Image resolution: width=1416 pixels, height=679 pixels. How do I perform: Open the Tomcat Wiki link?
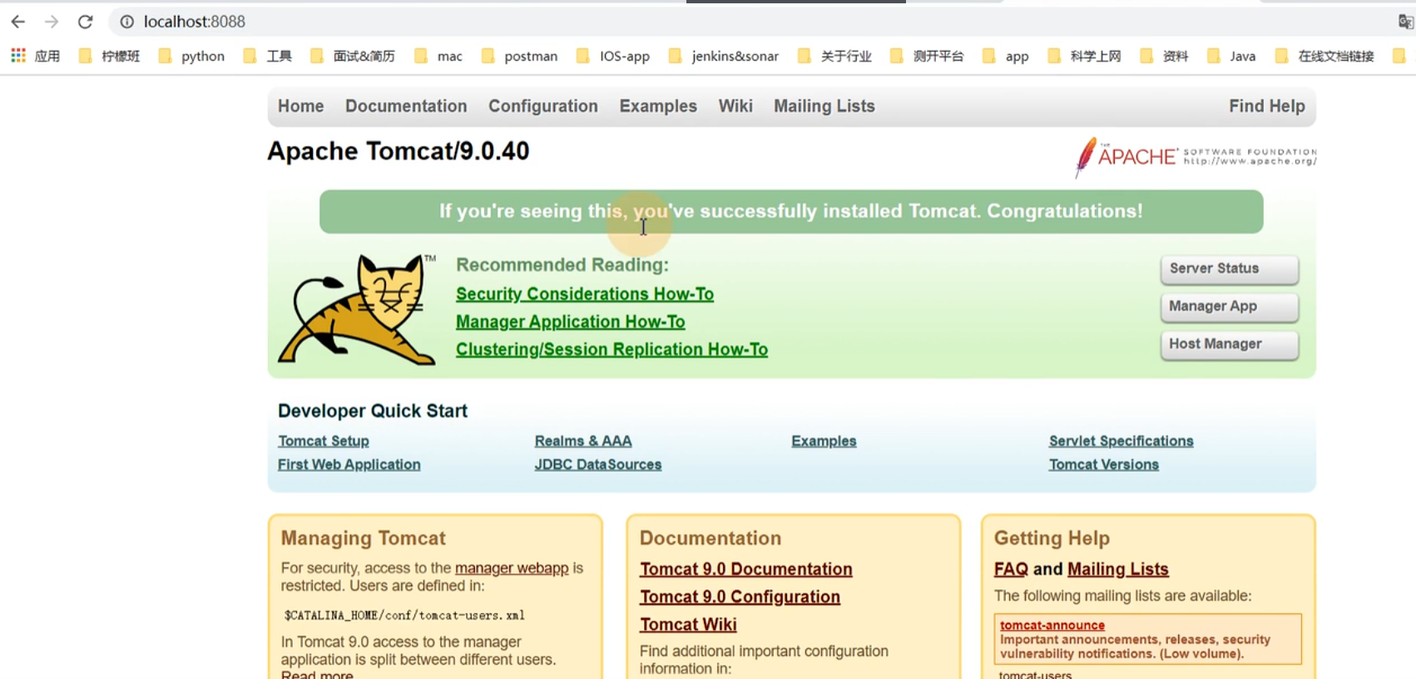click(688, 624)
